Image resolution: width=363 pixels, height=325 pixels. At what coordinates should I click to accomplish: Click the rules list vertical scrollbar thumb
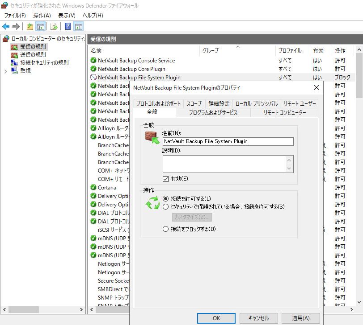[x=359, y=76]
